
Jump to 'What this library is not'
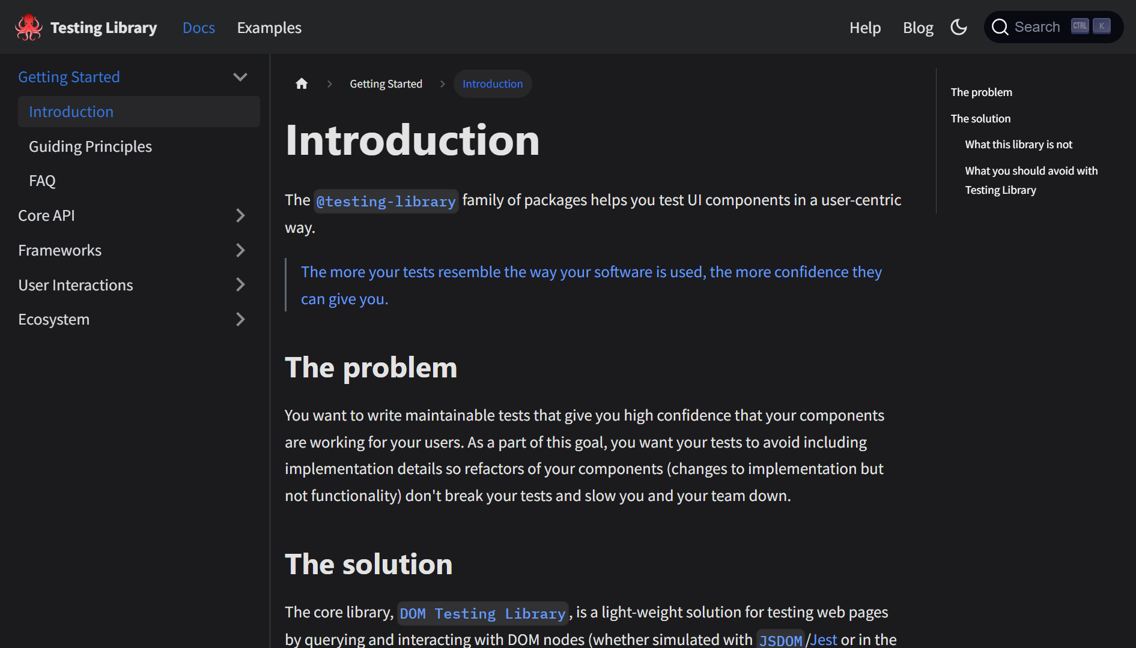point(1018,145)
